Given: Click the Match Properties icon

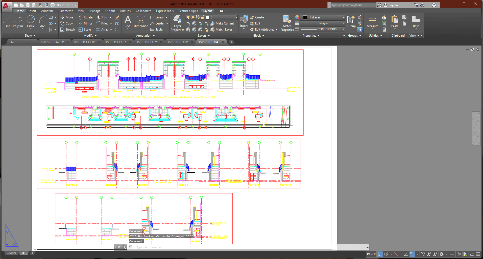Looking at the screenshot, I should click(x=287, y=23).
